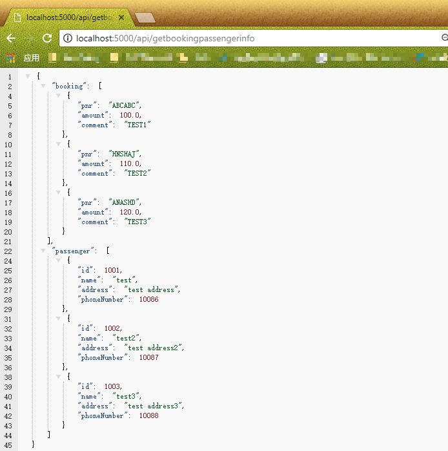Click the zoom icon at address bar end
The image size is (448, 451).
tap(444, 39)
